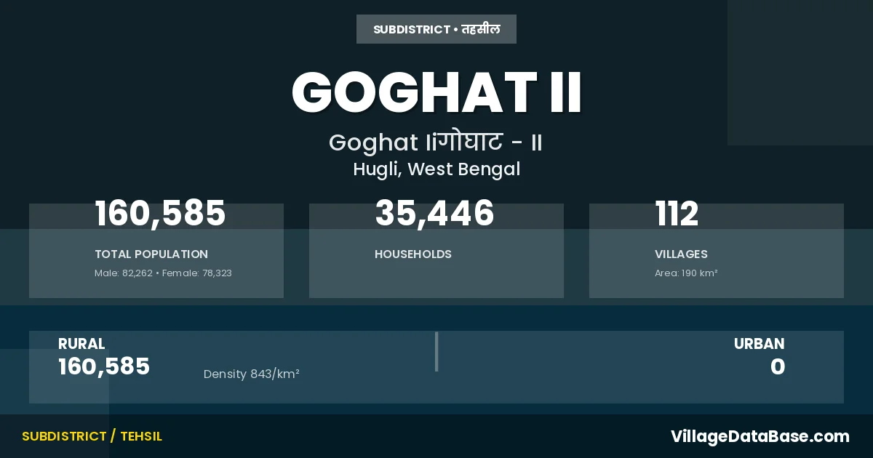Click the rural population value 160,585
This screenshot has height=458, width=873.
click(104, 367)
